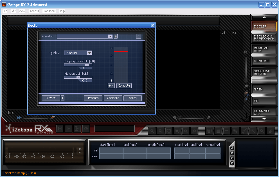Open Declip help with the question mark
279x177 pixels.
138,37
